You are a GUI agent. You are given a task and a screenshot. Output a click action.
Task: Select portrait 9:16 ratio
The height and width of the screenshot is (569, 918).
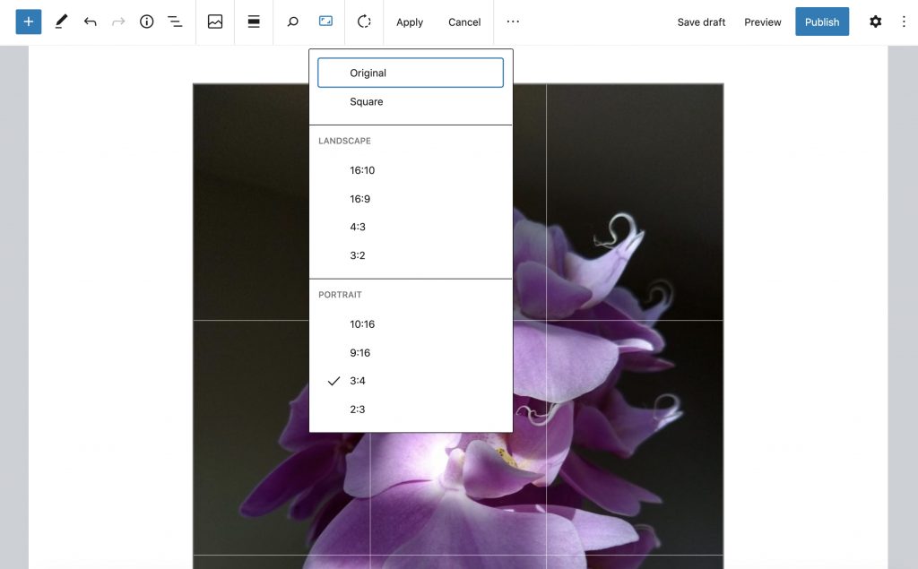pos(411,352)
